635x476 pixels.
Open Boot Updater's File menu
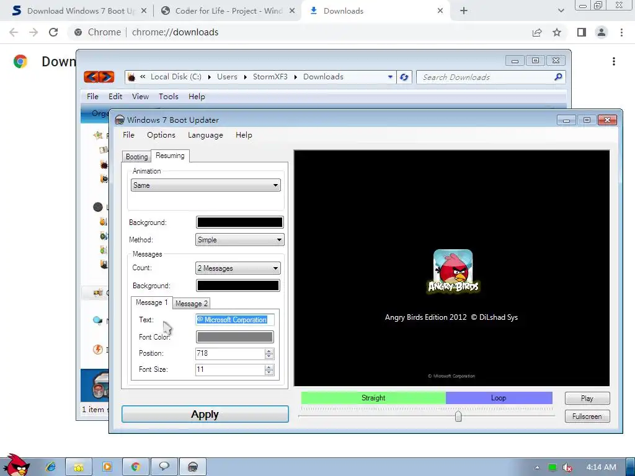128,134
